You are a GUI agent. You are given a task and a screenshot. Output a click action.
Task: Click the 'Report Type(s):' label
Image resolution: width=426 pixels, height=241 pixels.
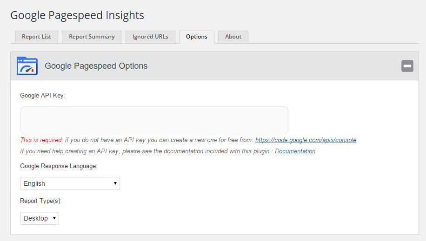pyautogui.click(x=41, y=201)
